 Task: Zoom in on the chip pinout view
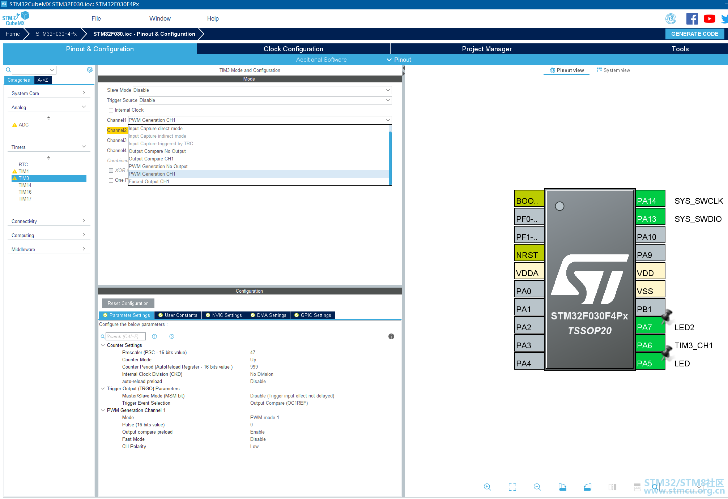point(487,487)
